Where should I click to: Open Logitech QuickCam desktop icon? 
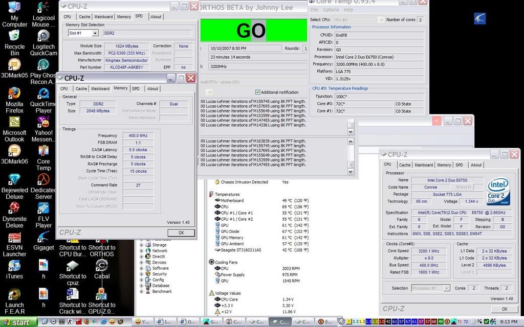click(43, 43)
